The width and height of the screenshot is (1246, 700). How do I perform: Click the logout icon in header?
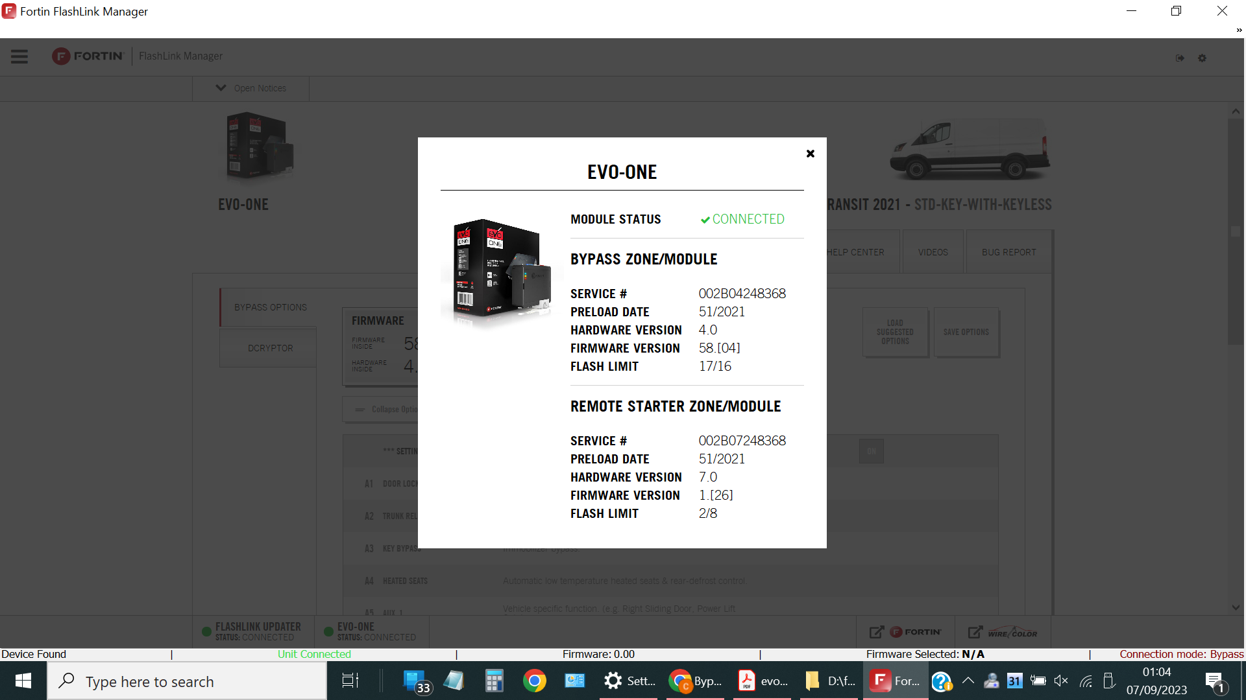[1180, 58]
